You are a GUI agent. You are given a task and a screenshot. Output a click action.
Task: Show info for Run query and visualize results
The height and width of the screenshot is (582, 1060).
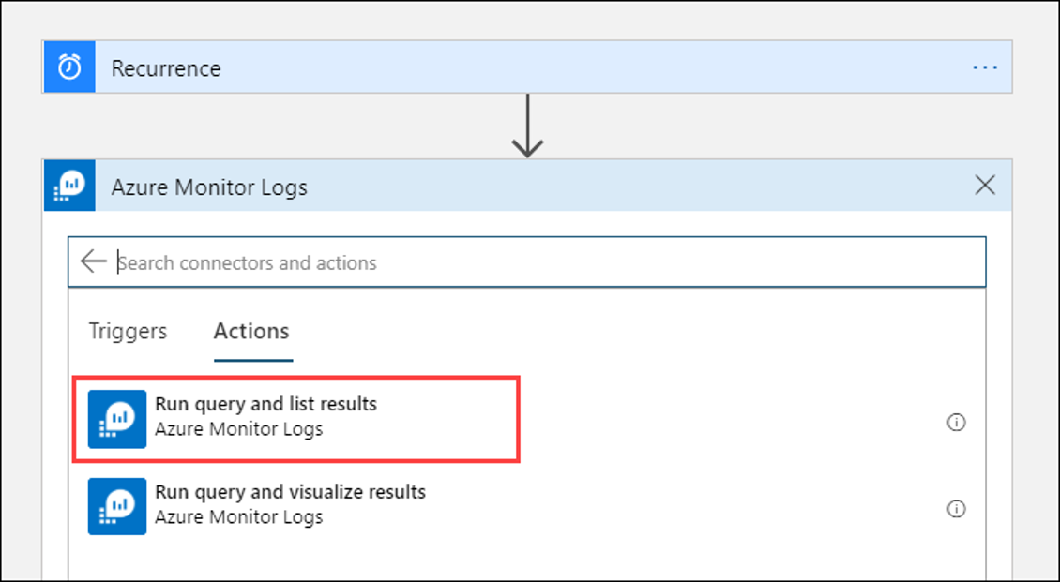coord(956,508)
